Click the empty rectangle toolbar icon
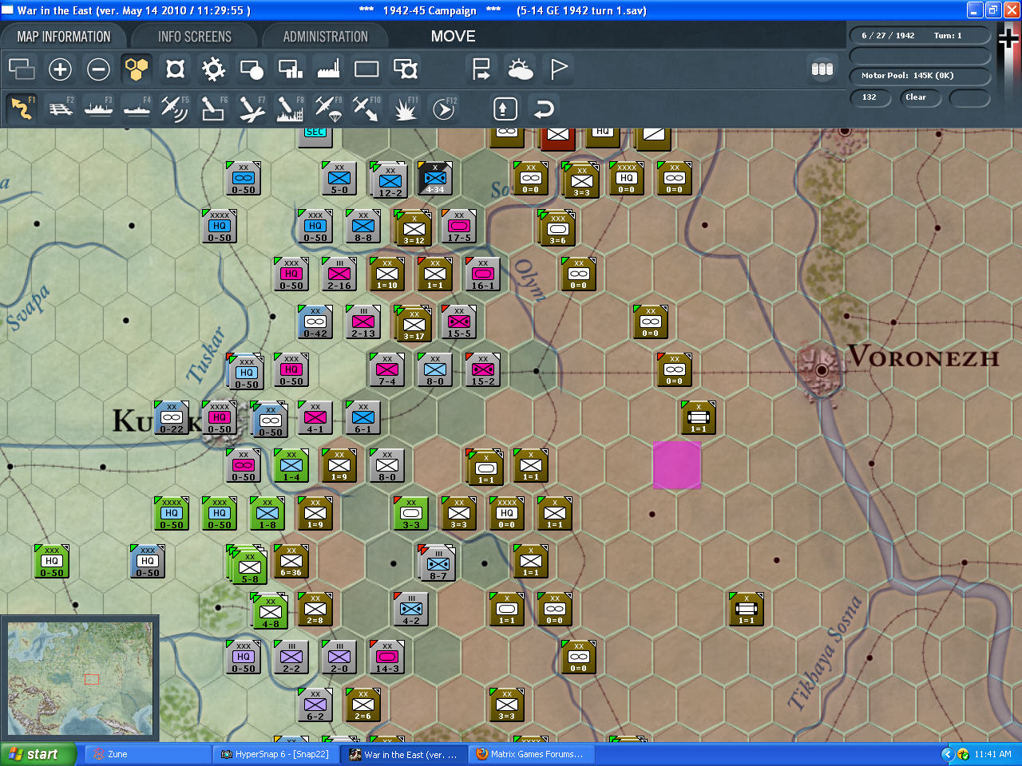Screen dimensions: 1022x766 tap(366, 69)
